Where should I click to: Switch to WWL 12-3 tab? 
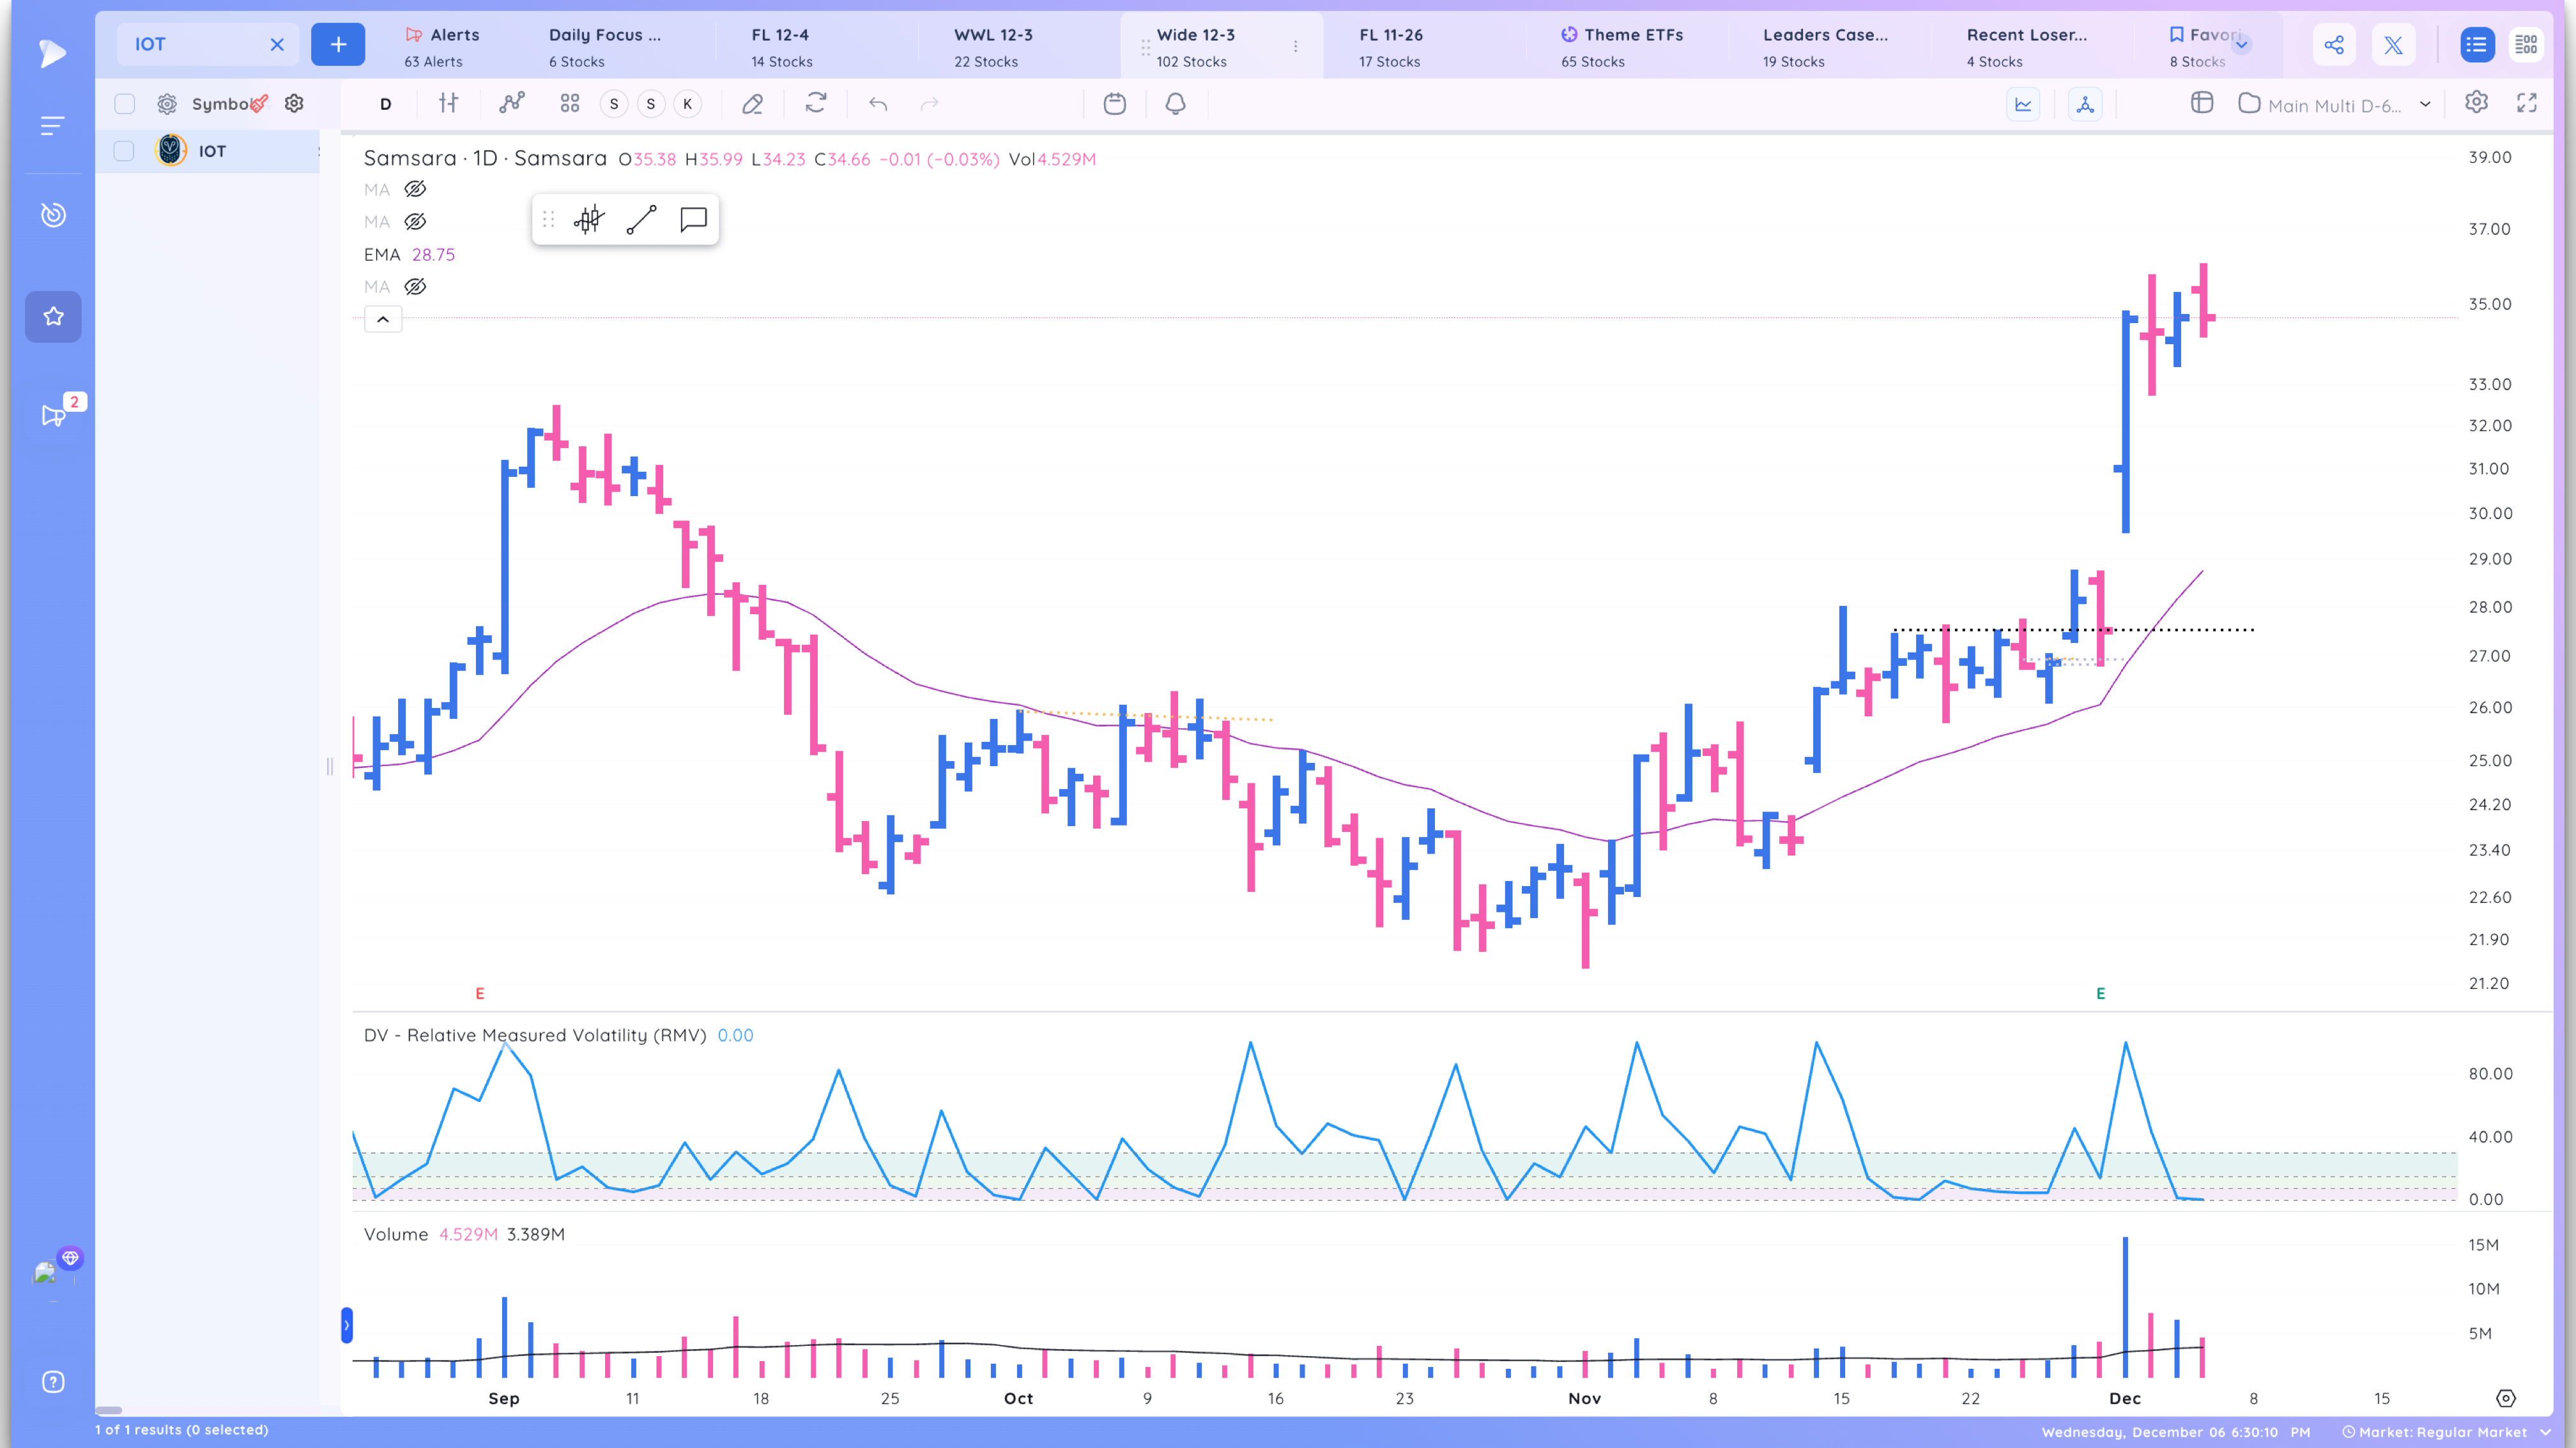coord(993,47)
